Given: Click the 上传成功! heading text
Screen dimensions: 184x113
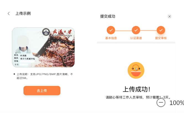Looking at the screenshot, I should pyautogui.click(x=136, y=89).
